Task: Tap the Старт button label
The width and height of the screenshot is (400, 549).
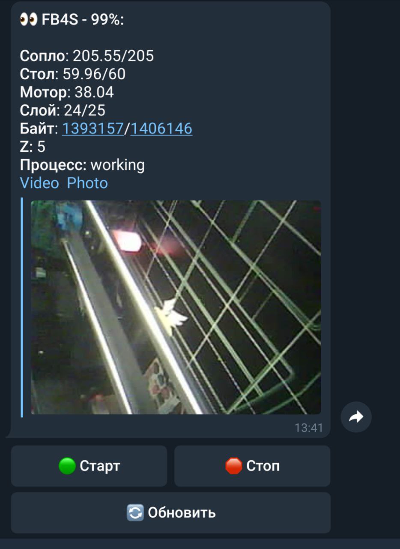Action: [100, 466]
